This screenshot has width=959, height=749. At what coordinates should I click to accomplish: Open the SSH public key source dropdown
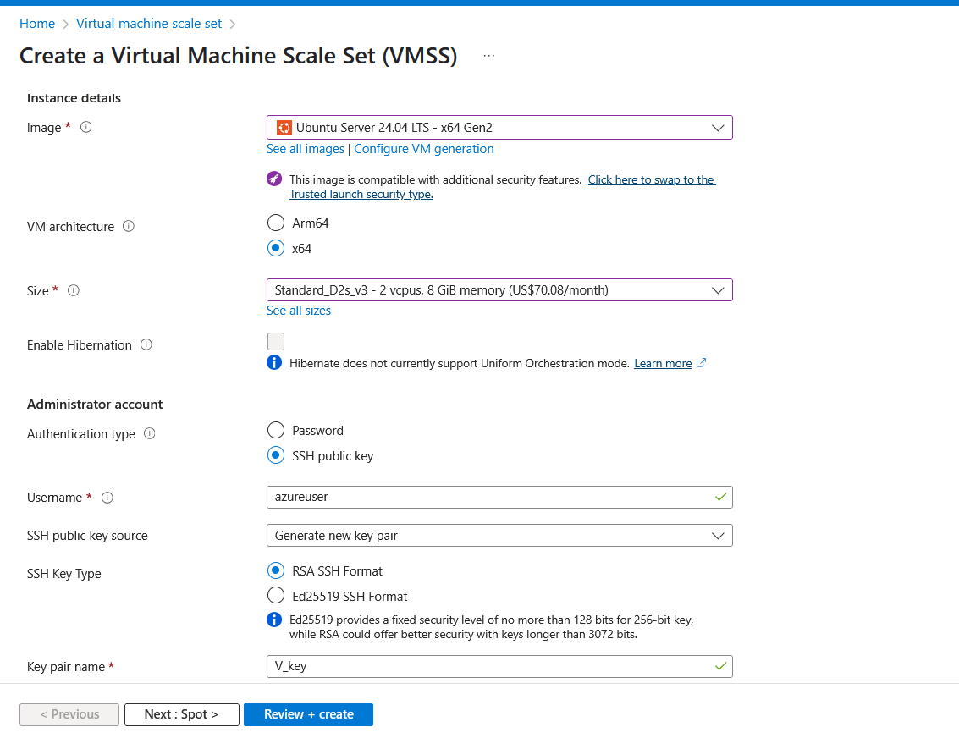[499, 536]
